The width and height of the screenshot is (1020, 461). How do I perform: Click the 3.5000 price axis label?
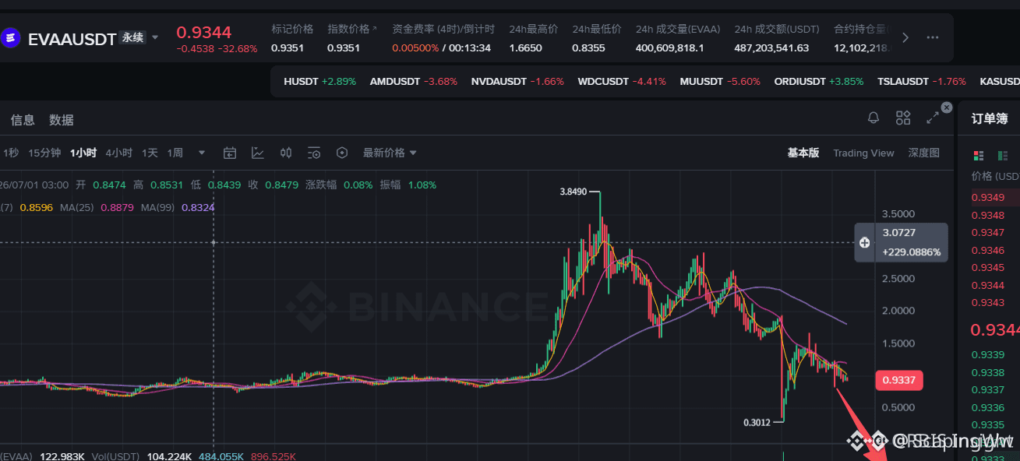tap(898, 213)
